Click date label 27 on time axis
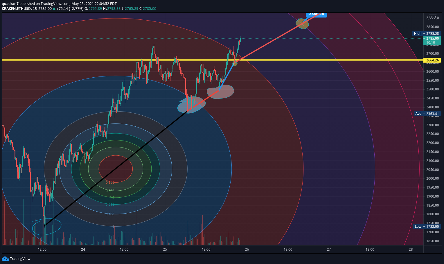The width and height of the screenshot is (444, 264). (329, 249)
